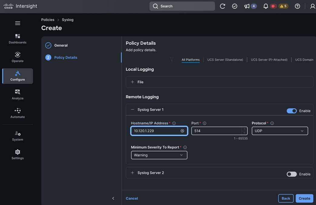
Task: Open the Automate section
Action: click(18, 113)
